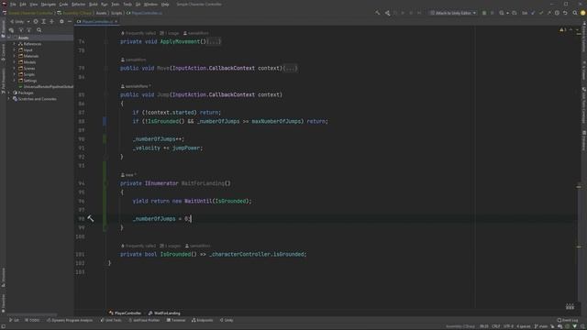
Task: Click the locate-in-tree target icon in Explorer
Action: (36, 22)
